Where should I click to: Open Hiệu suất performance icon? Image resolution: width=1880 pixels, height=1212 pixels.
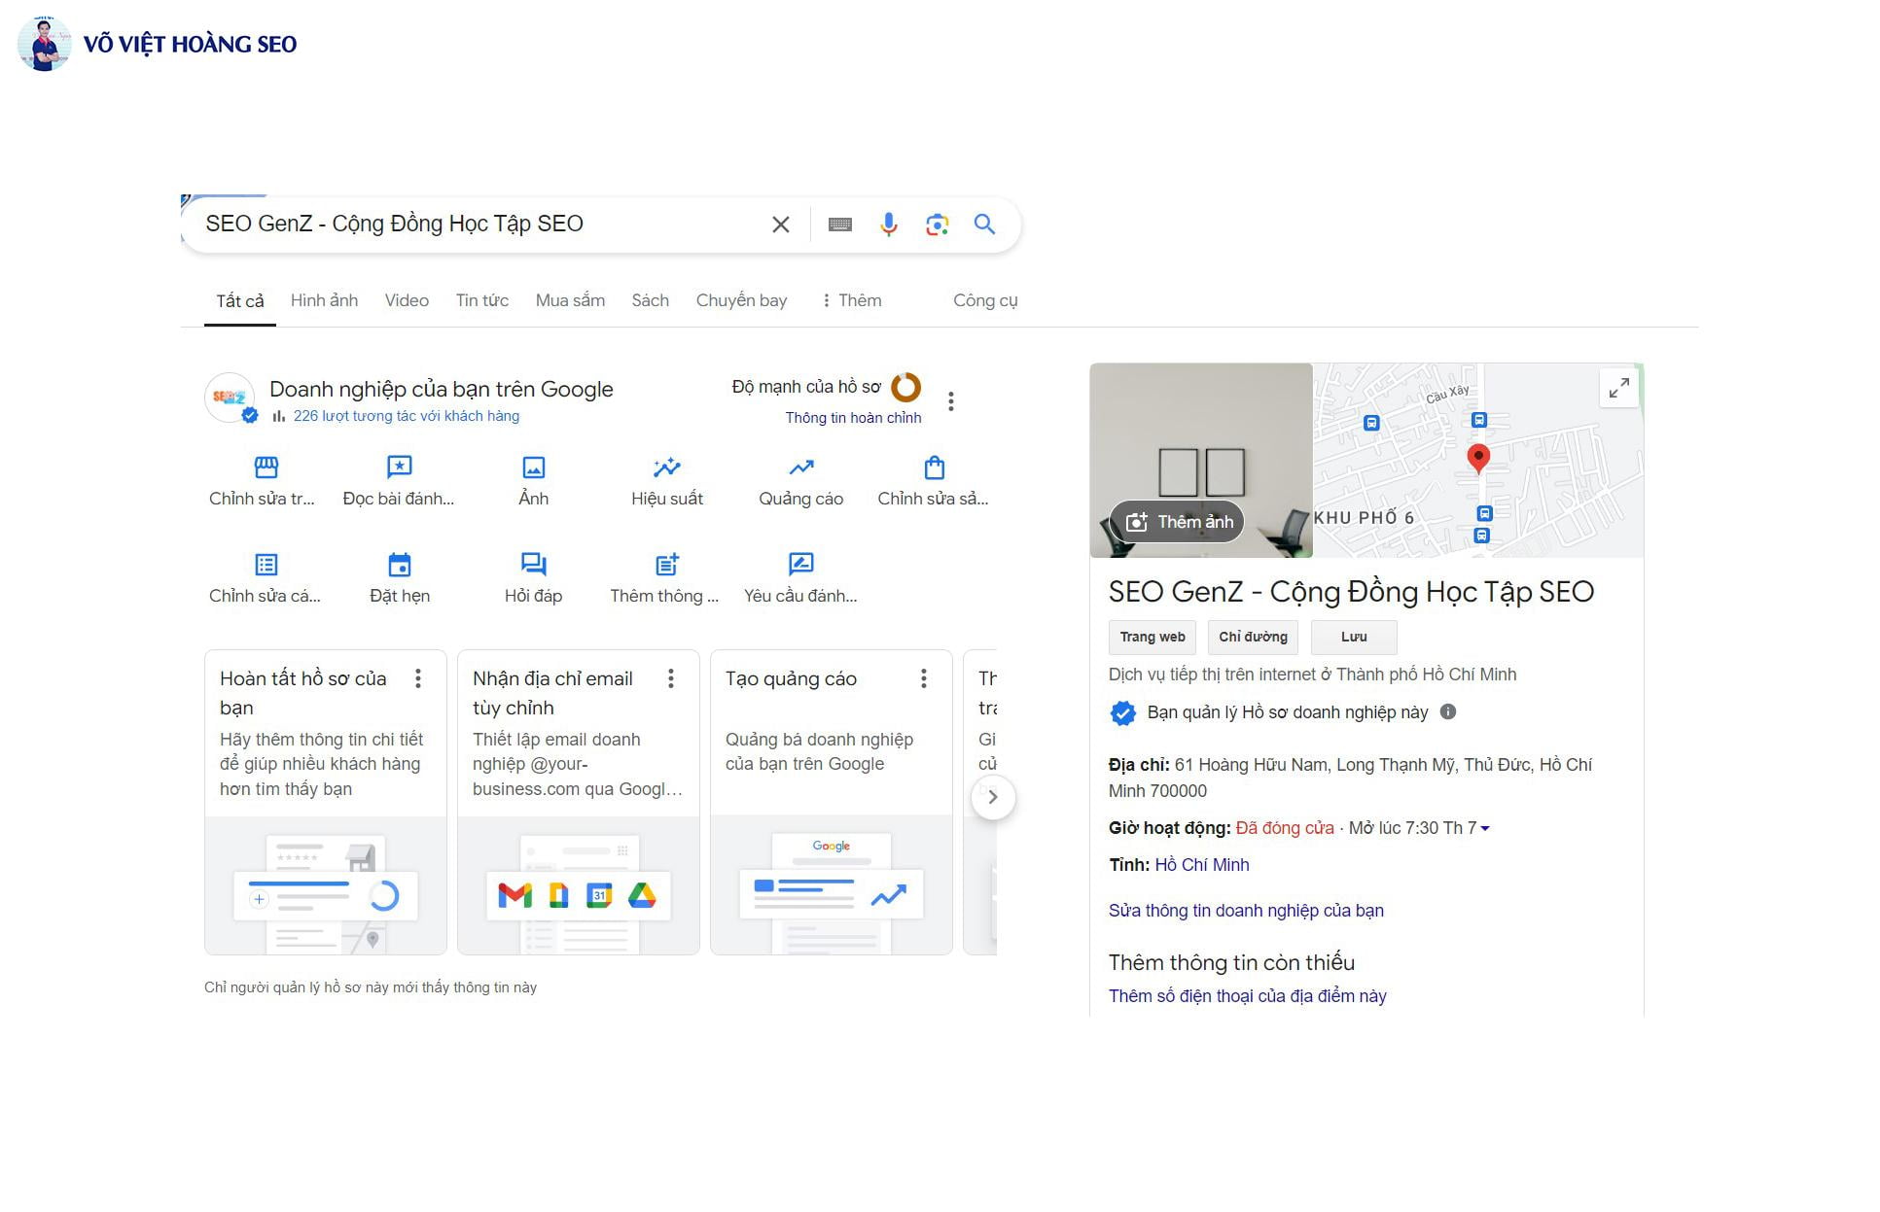tap(666, 468)
